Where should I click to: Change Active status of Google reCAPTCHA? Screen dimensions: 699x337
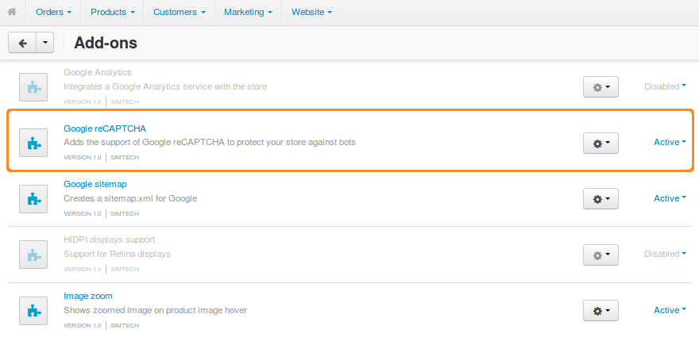[670, 142]
